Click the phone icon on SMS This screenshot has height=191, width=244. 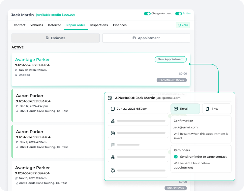click(x=207, y=109)
